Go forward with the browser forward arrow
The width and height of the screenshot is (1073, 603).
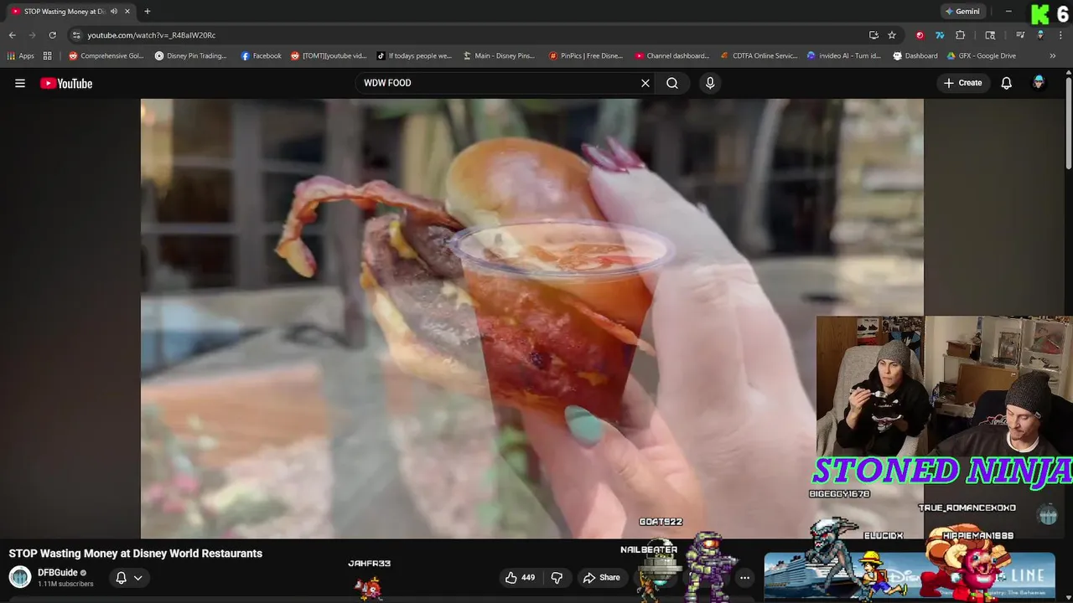32,35
